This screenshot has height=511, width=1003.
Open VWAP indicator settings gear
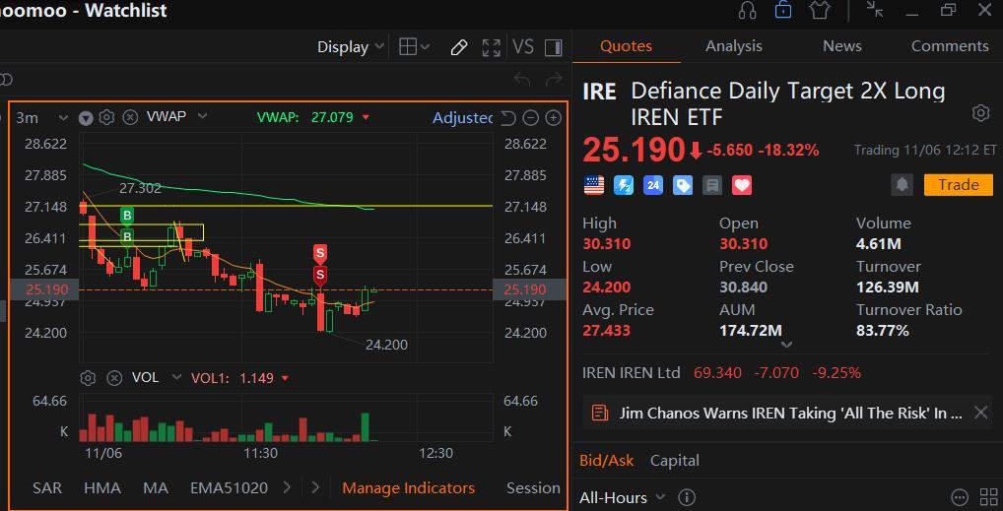point(106,117)
